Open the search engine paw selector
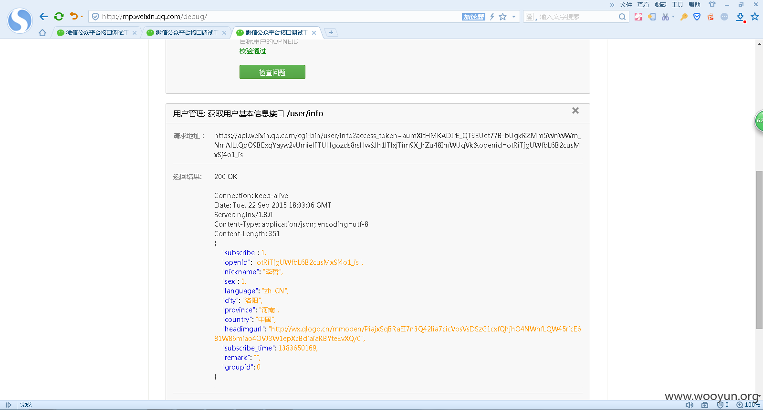763x410 pixels. coord(531,17)
